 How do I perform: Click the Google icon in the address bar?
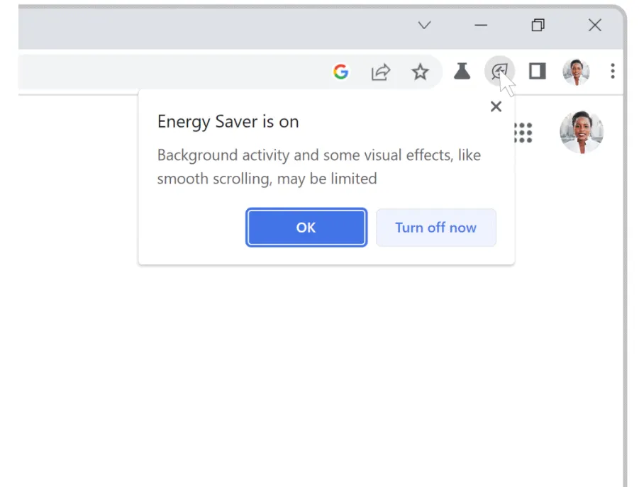click(341, 72)
